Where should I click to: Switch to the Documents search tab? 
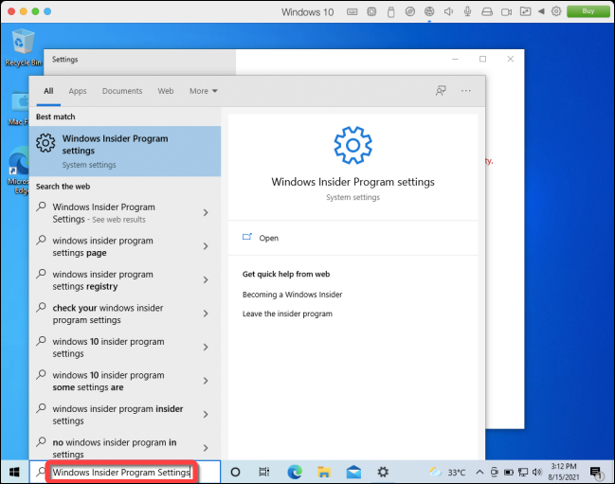(122, 91)
